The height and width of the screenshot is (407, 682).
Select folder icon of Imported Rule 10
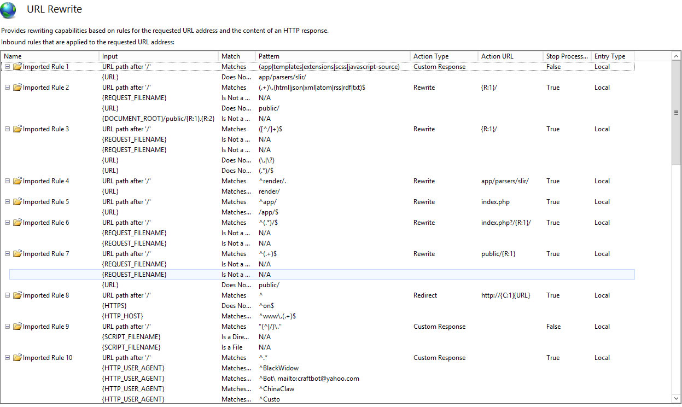pyautogui.click(x=18, y=358)
